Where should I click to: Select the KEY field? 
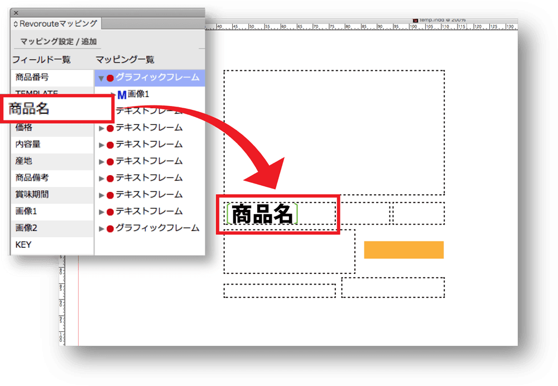pos(52,245)
